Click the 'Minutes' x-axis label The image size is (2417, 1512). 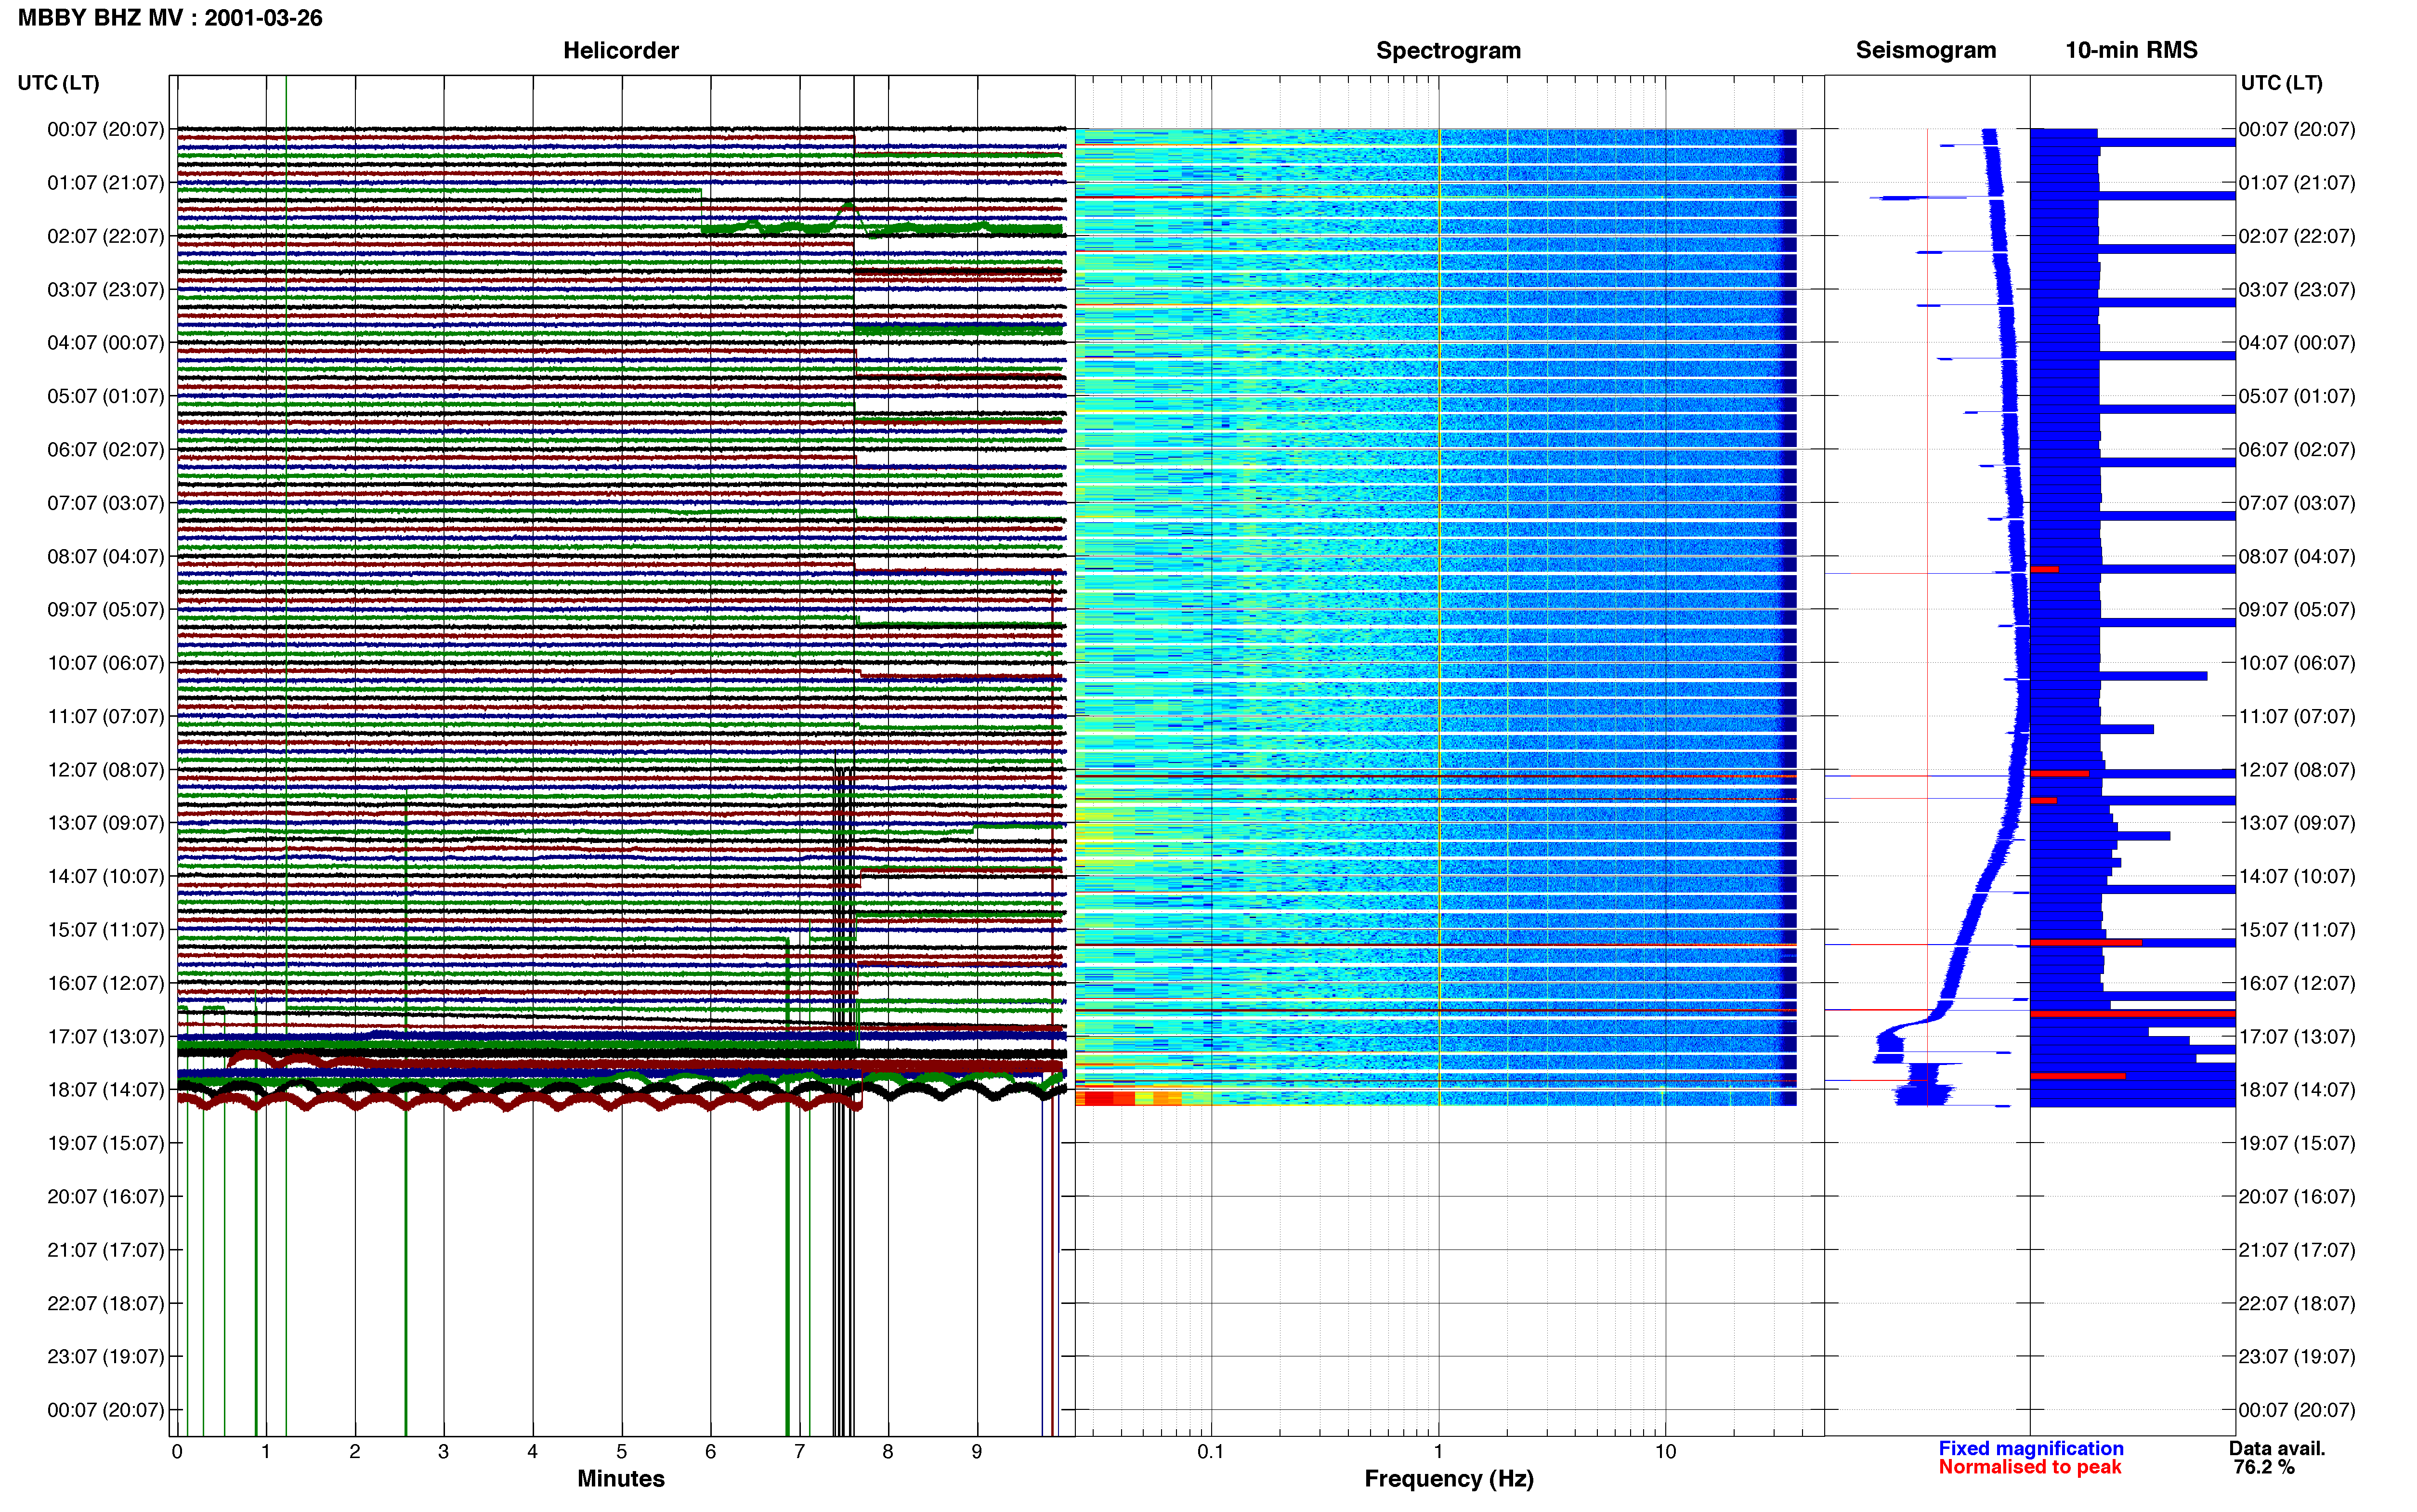tap(621, 1478)
